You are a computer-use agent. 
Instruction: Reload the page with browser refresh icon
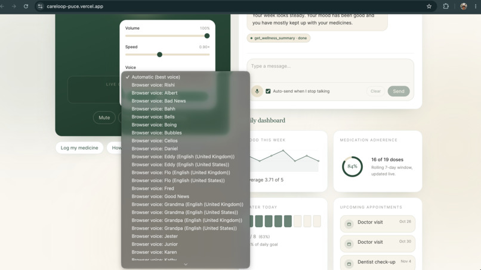pyautogui.click(x=26, y=6)
